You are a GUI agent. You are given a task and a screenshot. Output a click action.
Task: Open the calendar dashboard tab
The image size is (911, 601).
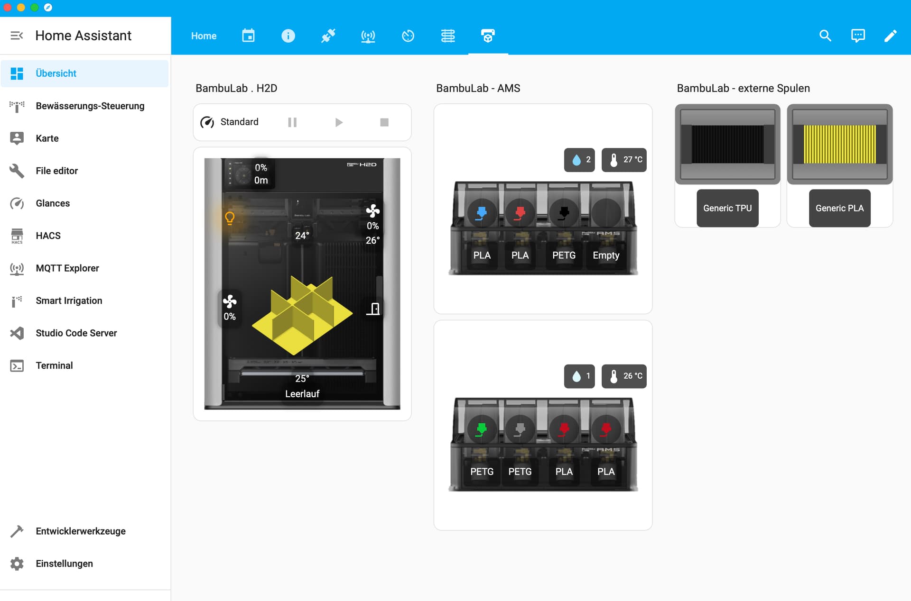coord(248,36)
